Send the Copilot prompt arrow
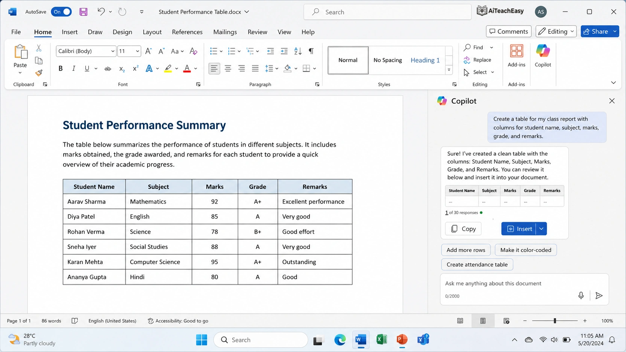Viewport: 626px width, 352px height. point(599,296)
